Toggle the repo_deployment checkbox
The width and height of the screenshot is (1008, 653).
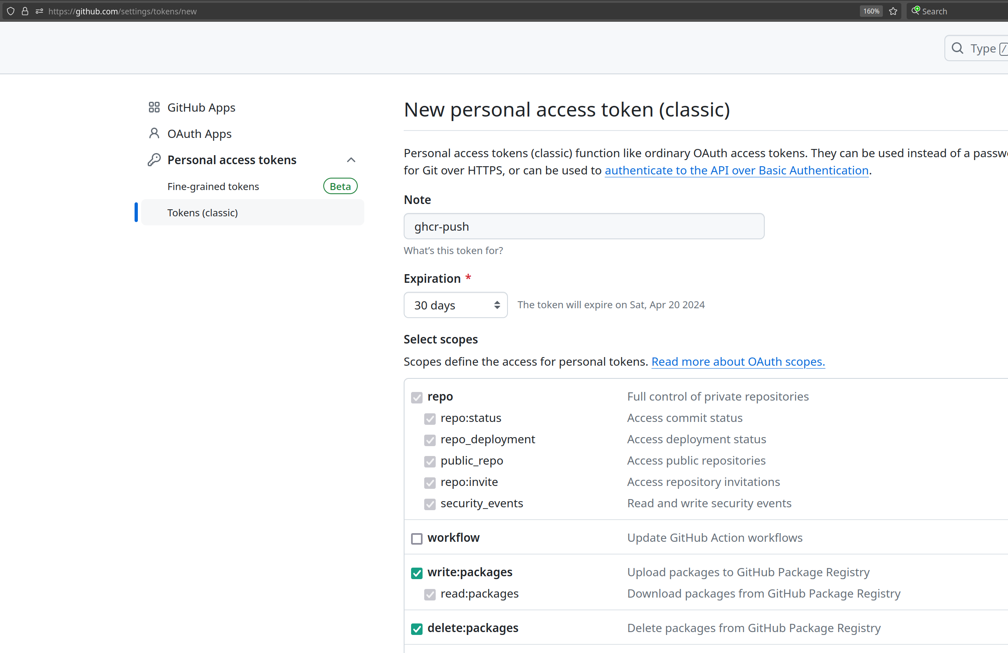click(430, 440)
